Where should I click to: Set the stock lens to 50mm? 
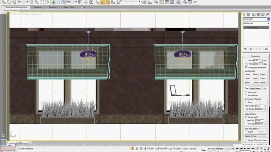click(x=263, y=79)
